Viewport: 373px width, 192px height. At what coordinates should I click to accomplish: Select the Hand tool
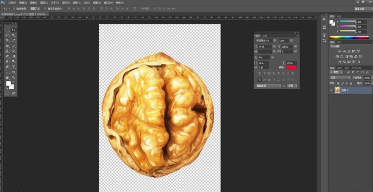click(x=7, y=78)
